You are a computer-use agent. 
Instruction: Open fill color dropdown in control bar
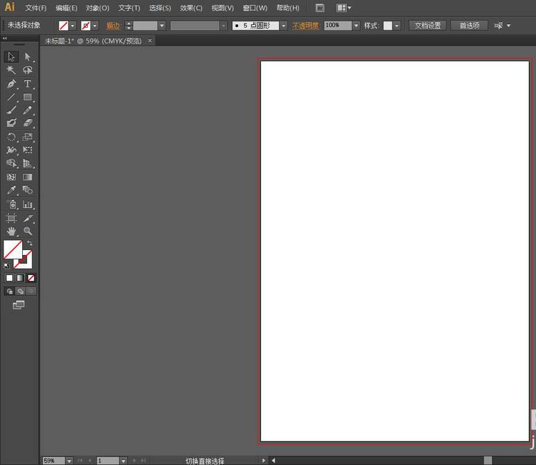pos(73,26)
